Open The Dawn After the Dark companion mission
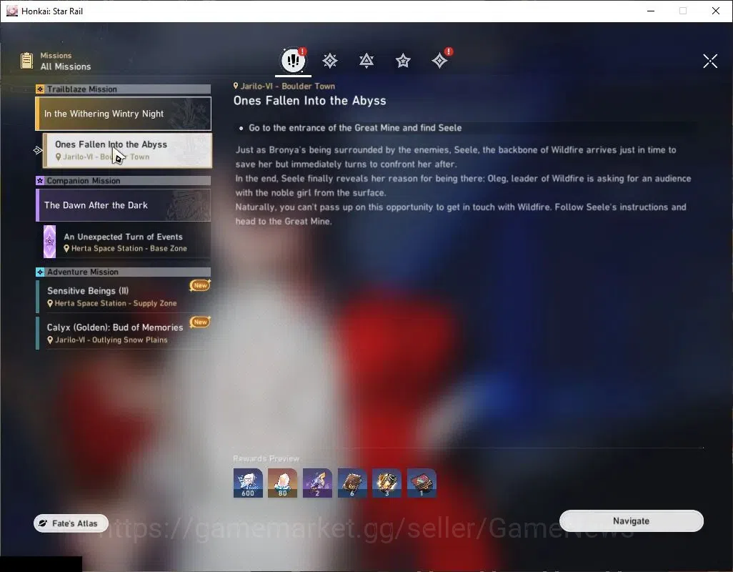Image resolution: width=733 pixels, height=572 pixels. [x=124, y=205]
